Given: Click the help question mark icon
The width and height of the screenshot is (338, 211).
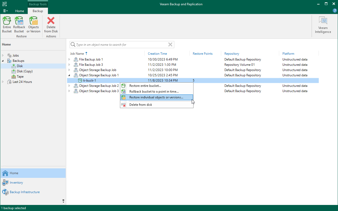Looking at the screenshot, I should (335, 11).
